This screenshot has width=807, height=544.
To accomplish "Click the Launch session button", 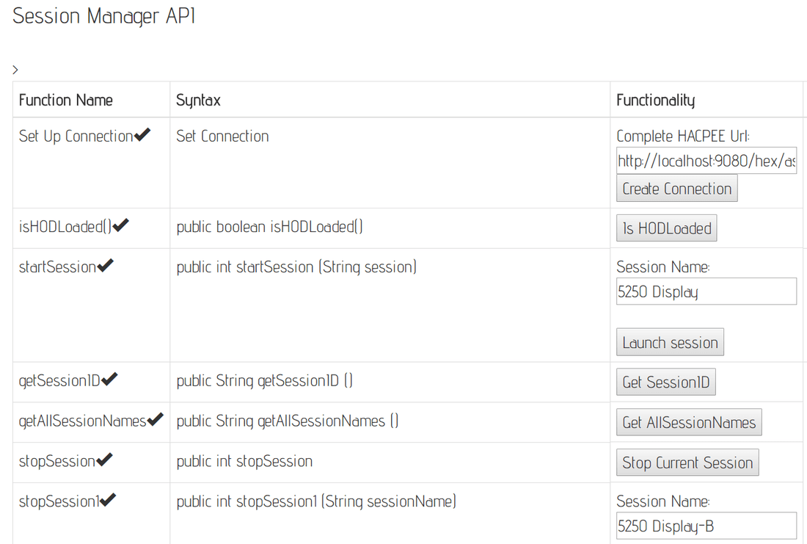I will tap(670, 342).
